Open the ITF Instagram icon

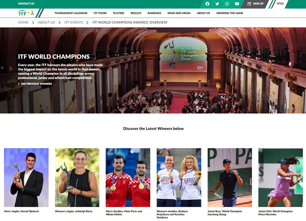227,4
